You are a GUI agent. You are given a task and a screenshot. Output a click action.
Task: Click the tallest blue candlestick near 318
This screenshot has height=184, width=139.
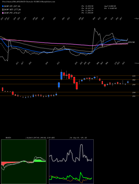pos(61,76)
